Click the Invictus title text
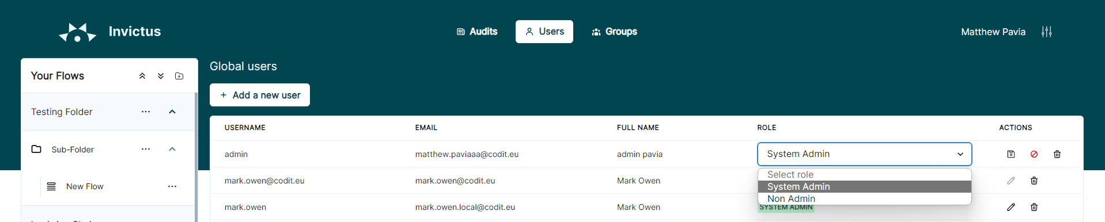1105x222 pixels. pyautogui.click(x=135, y=32)
